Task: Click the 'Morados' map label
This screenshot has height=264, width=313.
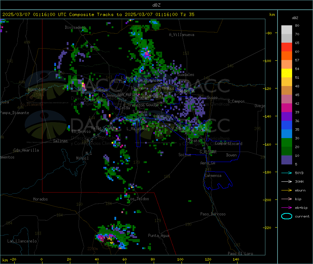Action: [x=40, y=199]
